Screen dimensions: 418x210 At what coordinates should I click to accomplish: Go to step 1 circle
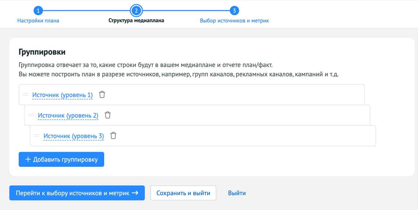pyautogui.click(x=38, y=11)
